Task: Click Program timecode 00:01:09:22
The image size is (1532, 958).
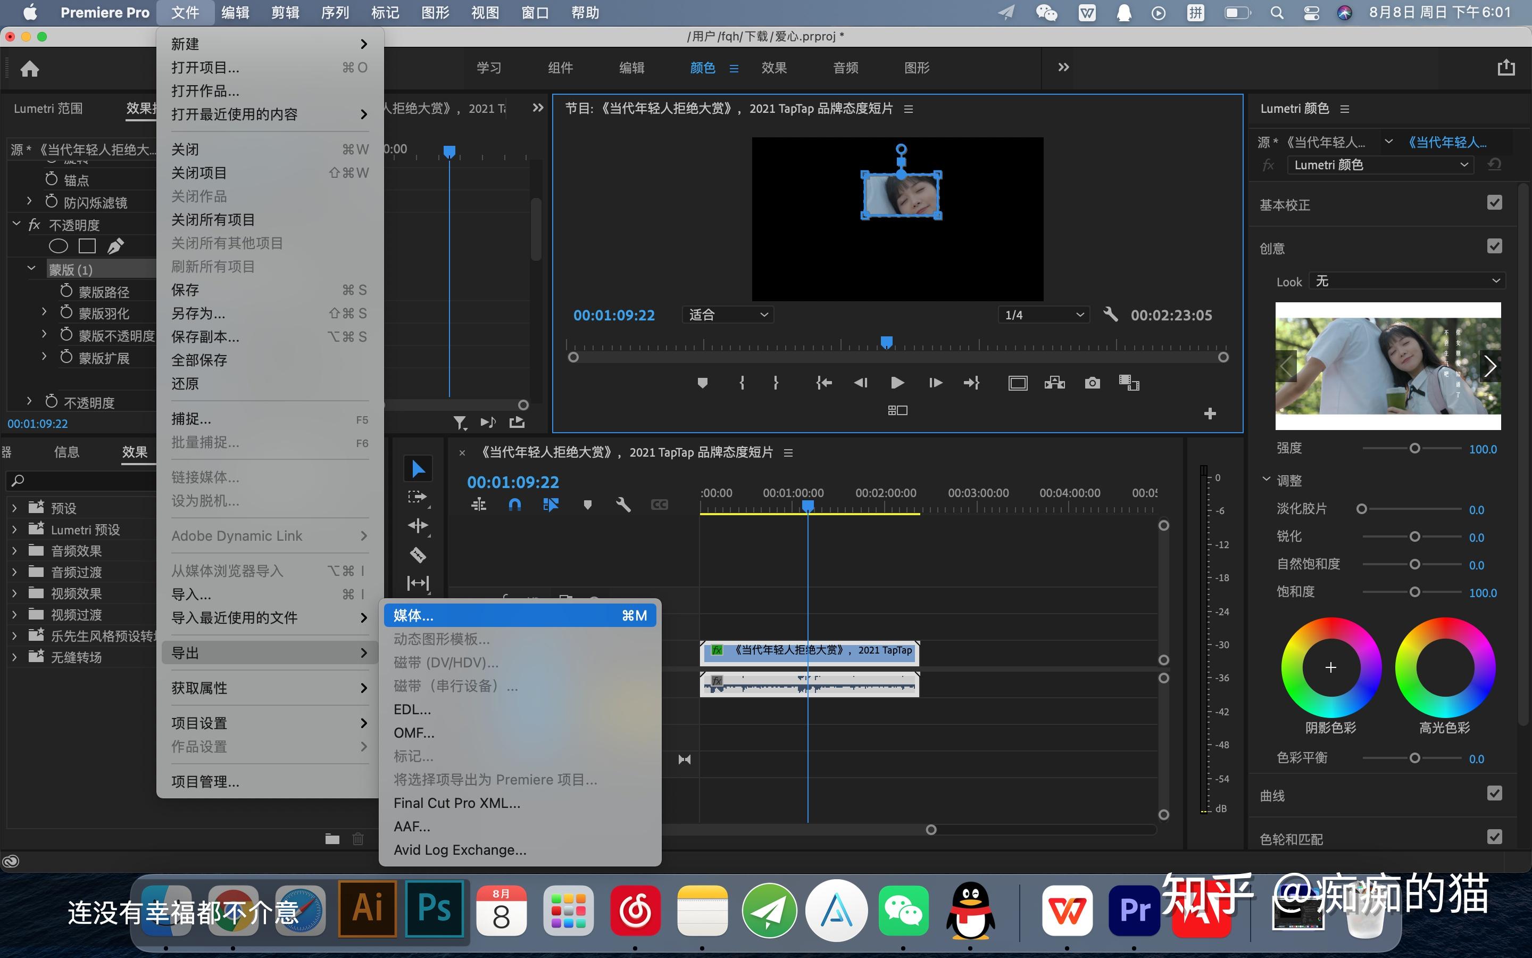Action: tap(613, 315)
